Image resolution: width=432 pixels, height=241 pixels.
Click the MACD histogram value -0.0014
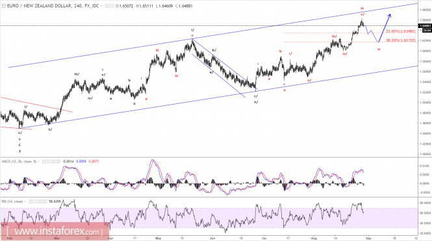tap(68, 161)
